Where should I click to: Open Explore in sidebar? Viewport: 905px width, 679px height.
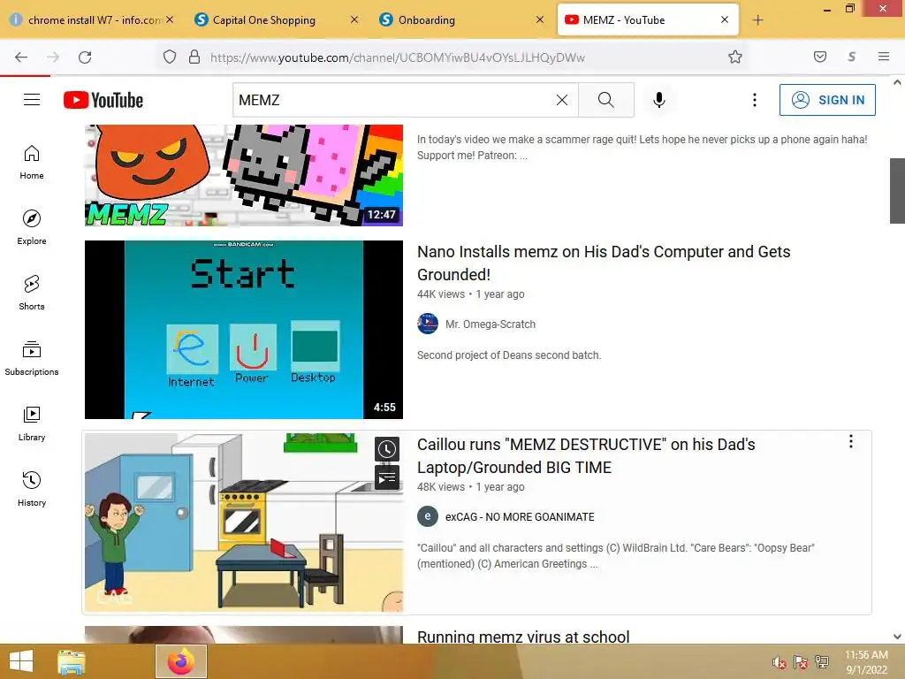tap(32, 227)
